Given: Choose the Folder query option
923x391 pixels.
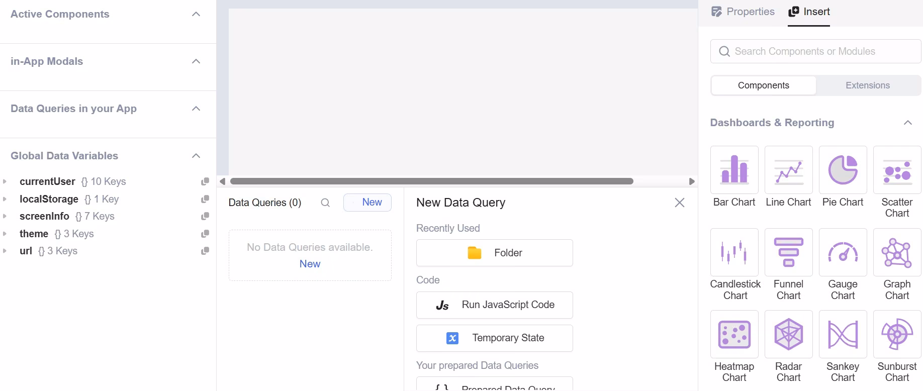Looking at the screenshot, I should pyautogui.click(x=495, y=253).
